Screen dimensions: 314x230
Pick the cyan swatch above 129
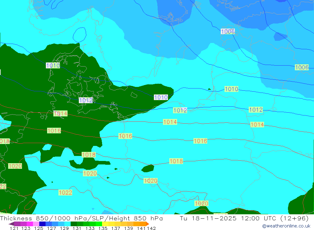(68, 224)
